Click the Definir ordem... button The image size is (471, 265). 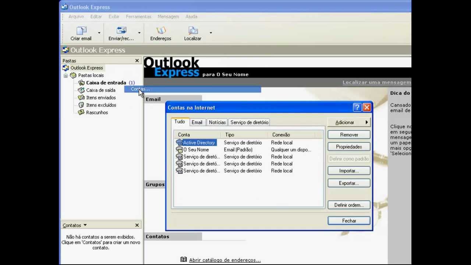pos(349,205)
